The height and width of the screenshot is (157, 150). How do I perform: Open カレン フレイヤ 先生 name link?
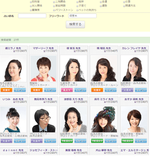tap(134, 48)
